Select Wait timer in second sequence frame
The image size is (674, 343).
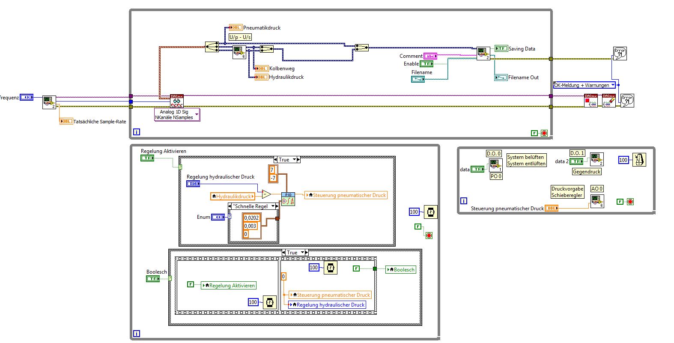[x=330, y=268]
